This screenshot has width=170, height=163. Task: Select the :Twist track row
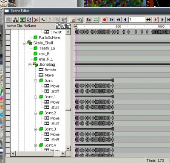pos(56,32)
